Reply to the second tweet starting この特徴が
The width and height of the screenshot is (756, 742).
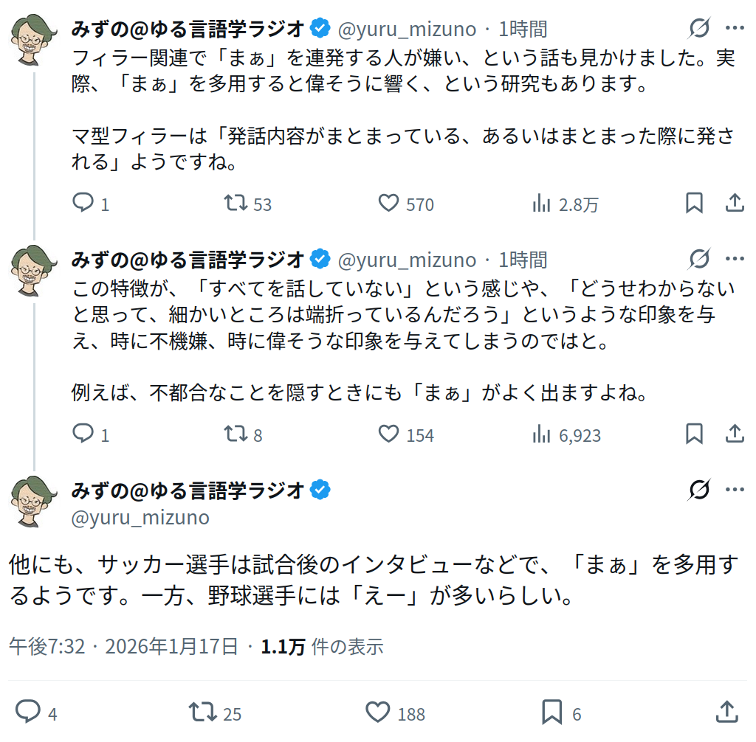point(83,434)
